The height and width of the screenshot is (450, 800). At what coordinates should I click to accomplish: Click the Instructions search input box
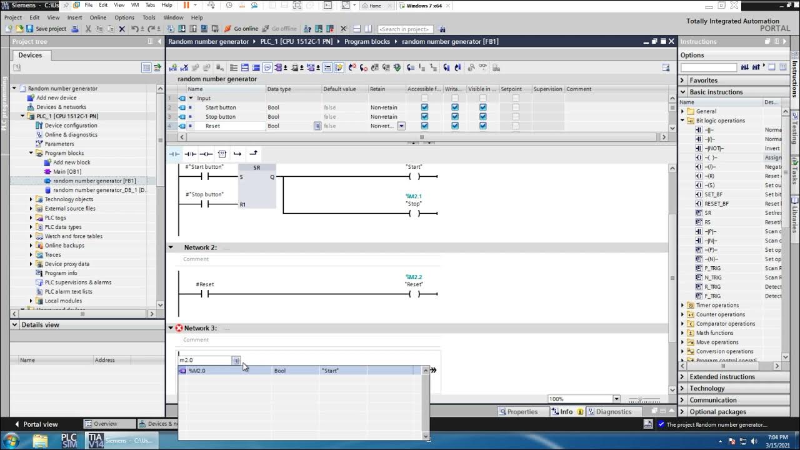(x=708, y=67)
